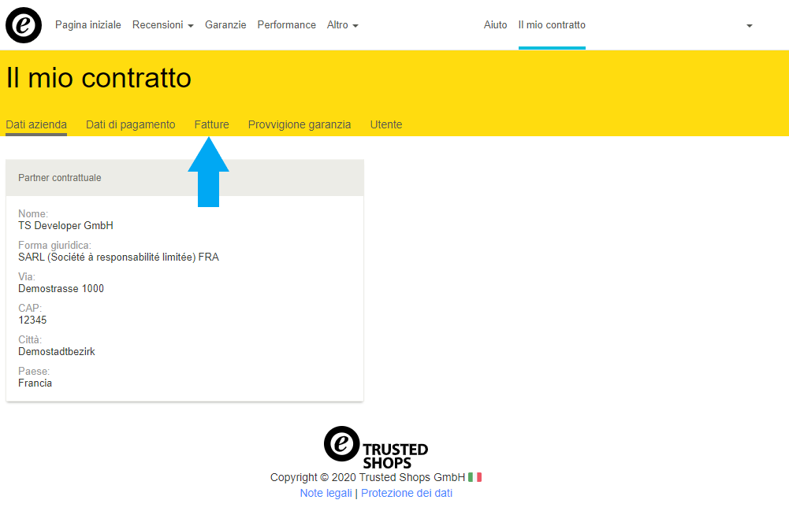Image resolution: width=789 pixels, height=511 pixels.
Task: Open the Fatture tab
Action: pos(211,124)
